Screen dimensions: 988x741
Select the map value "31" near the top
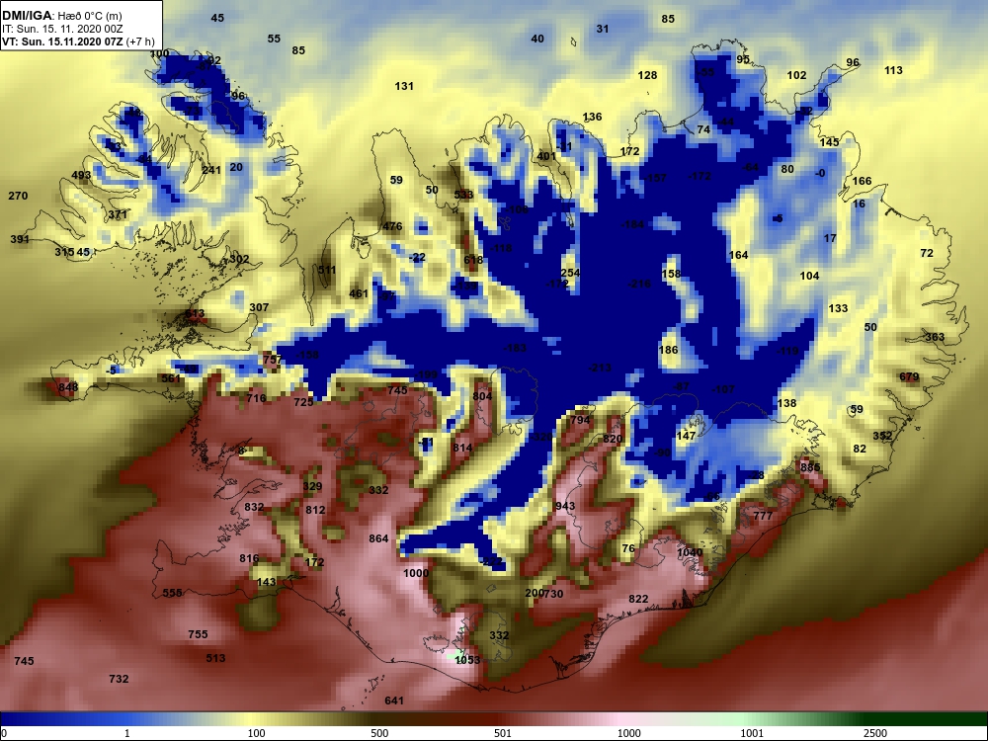[x=603, y=29]
